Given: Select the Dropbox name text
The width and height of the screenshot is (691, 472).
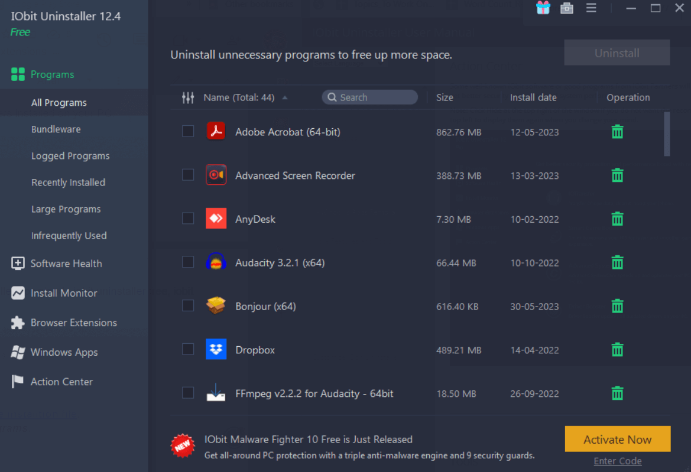Looking at the screenshot, I should [x=255, y=350].
